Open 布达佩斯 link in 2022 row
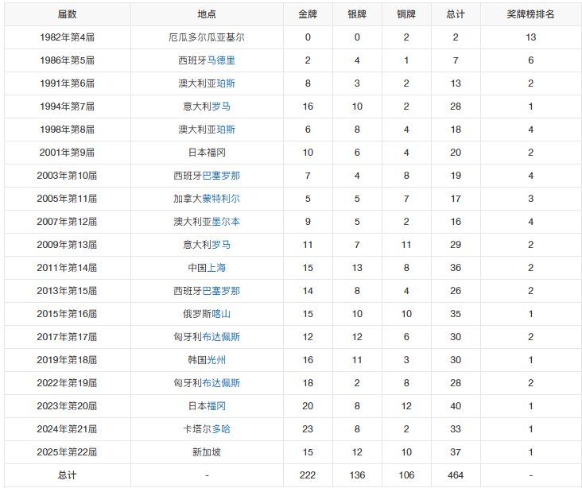This screenshot has width=582, height=488. 221,382
